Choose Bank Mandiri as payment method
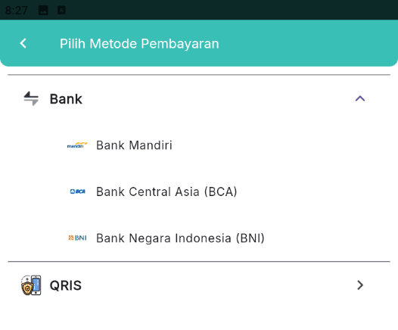Viewport: 398px width, 330px height. [199, 145]
